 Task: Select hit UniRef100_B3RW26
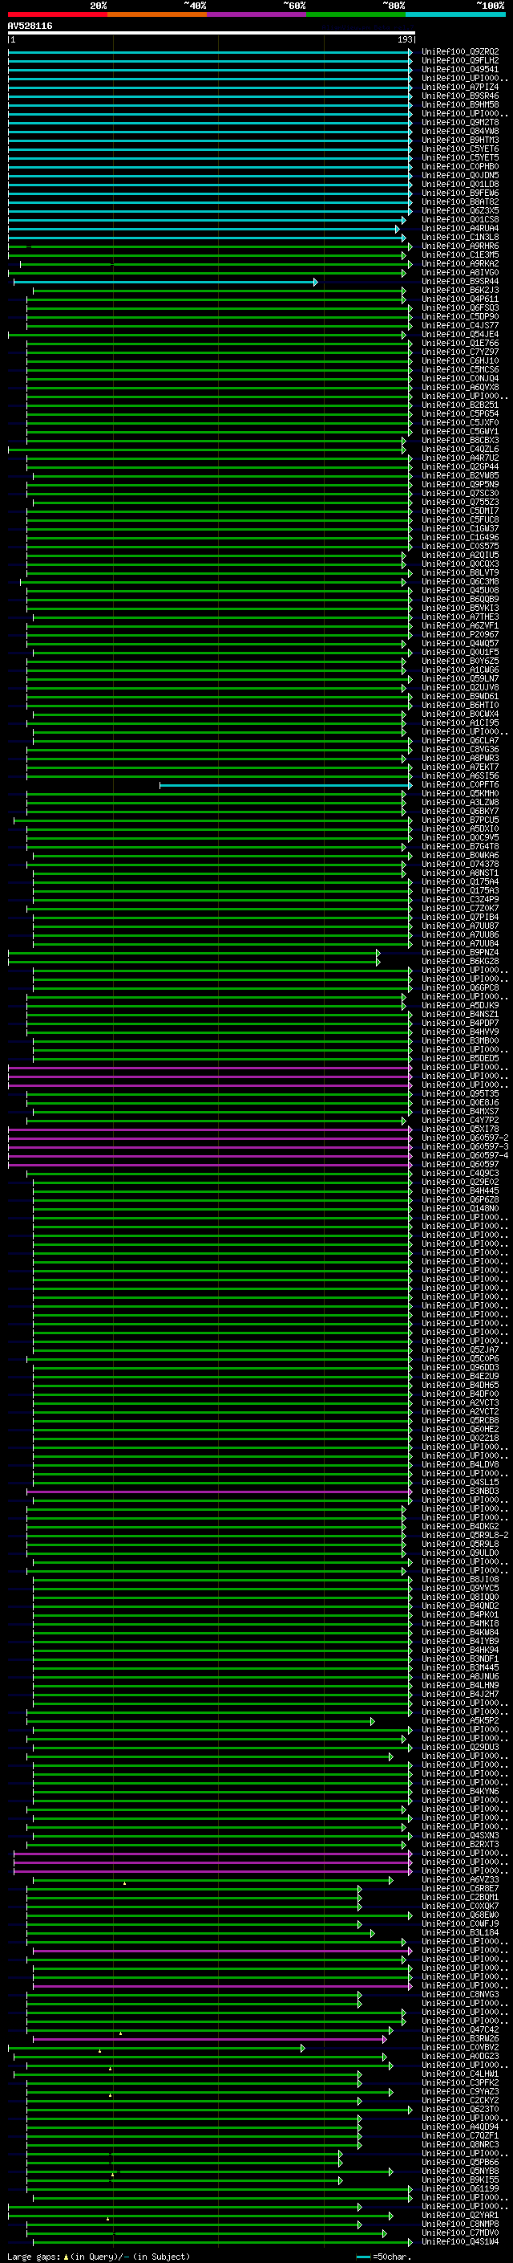click(x=459, y=2038)
